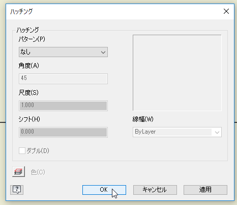This screenshot has height=205, width=237.
Task: Confirm with the OK button
Action: (104, 190)
